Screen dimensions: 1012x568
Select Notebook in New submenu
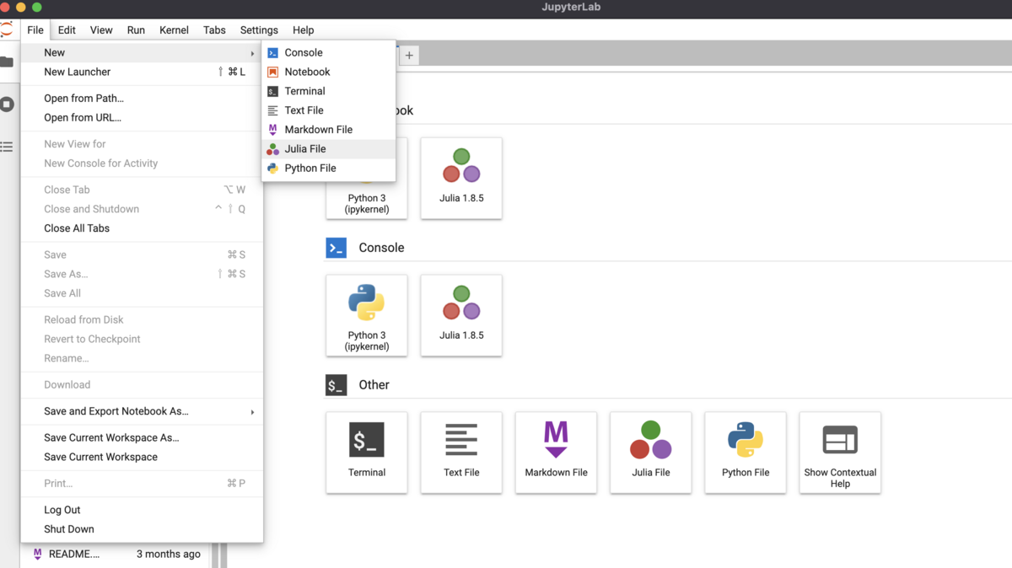pos(329,72)
